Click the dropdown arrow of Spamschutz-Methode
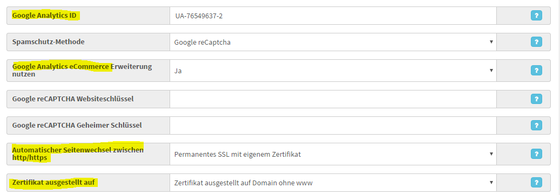This screenshot has height=195, width=560. (491, 42)
